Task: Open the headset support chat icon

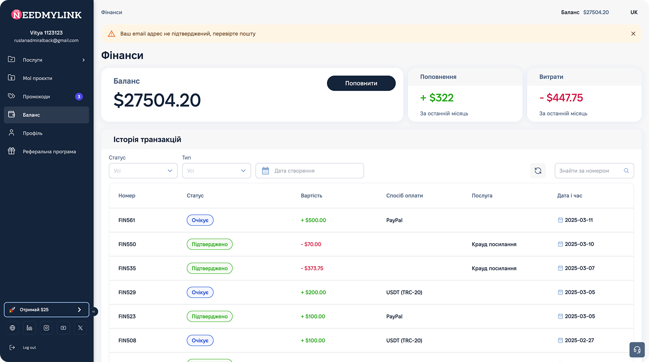Action: coord(637,350)
